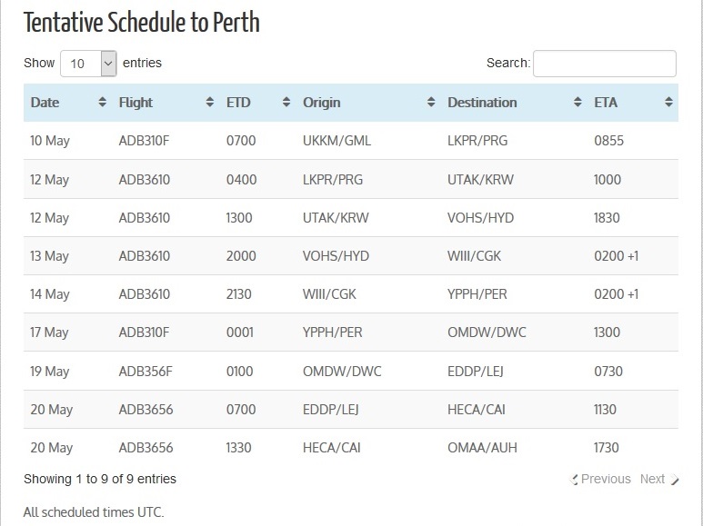Select the 10 May ADB310F row
Viewport: 703px width, 526px height.
pos(351,141)
